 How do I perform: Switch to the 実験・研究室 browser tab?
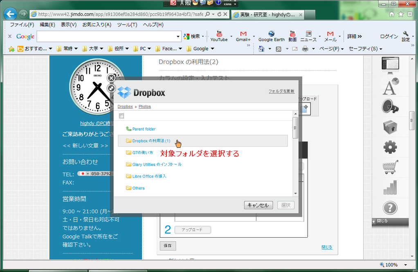(x=267, y=15)
